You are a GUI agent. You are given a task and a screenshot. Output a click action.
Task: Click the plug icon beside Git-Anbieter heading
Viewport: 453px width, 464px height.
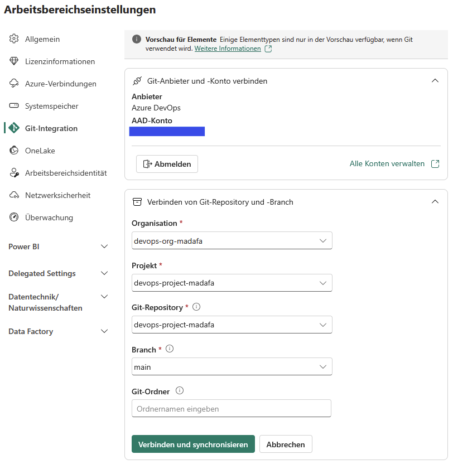point(137,81)
